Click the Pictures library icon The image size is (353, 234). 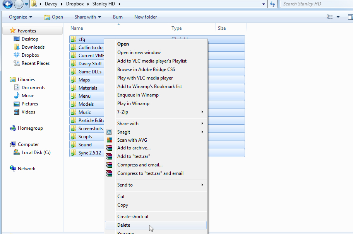pyautogui.click(x=17, y=104)
